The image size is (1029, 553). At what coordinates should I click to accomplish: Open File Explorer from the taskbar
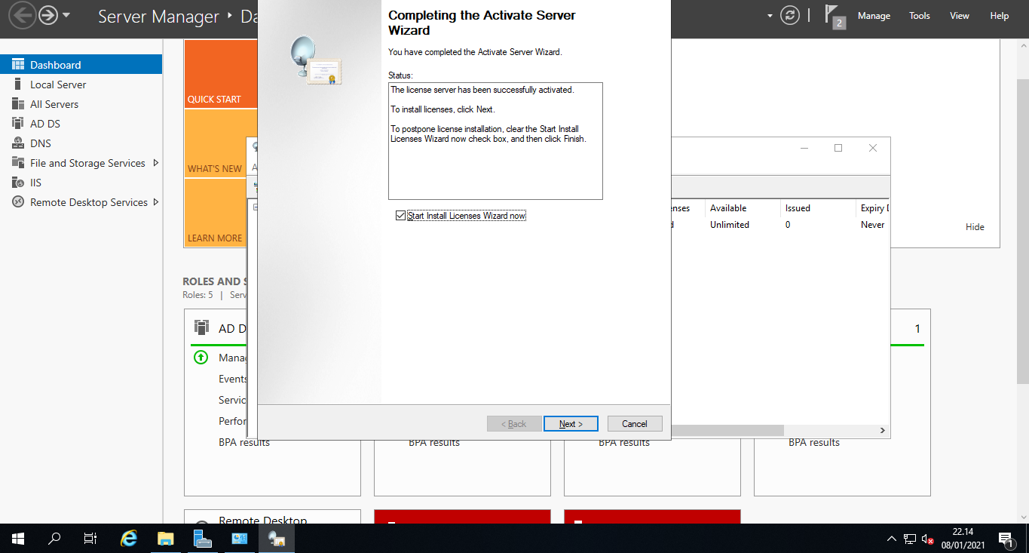(165, 539)
